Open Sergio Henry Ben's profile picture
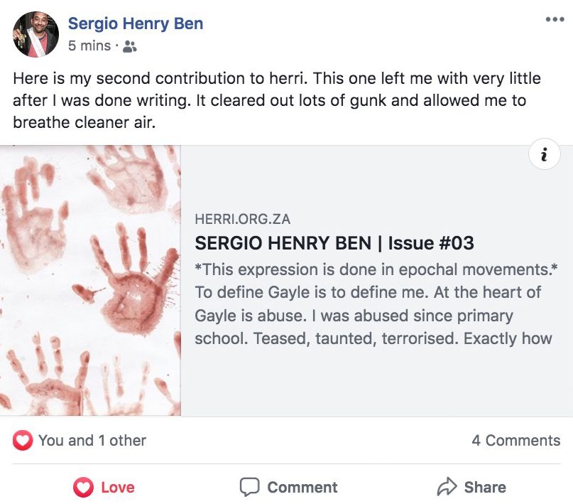Screen dimensions: 573x504 tap(36, 34)
